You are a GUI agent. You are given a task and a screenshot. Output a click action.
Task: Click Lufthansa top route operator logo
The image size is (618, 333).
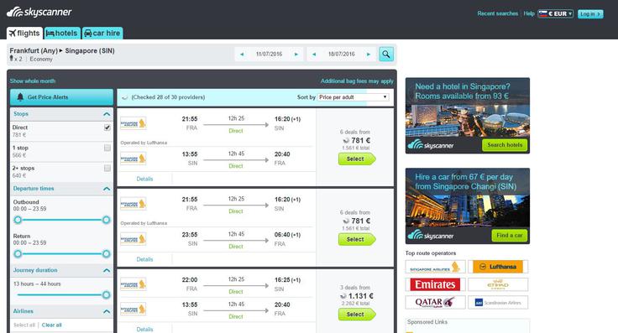click(498, 267)
